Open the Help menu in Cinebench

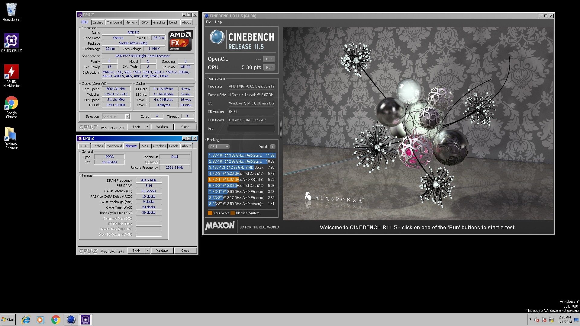[x=218, y=22]
